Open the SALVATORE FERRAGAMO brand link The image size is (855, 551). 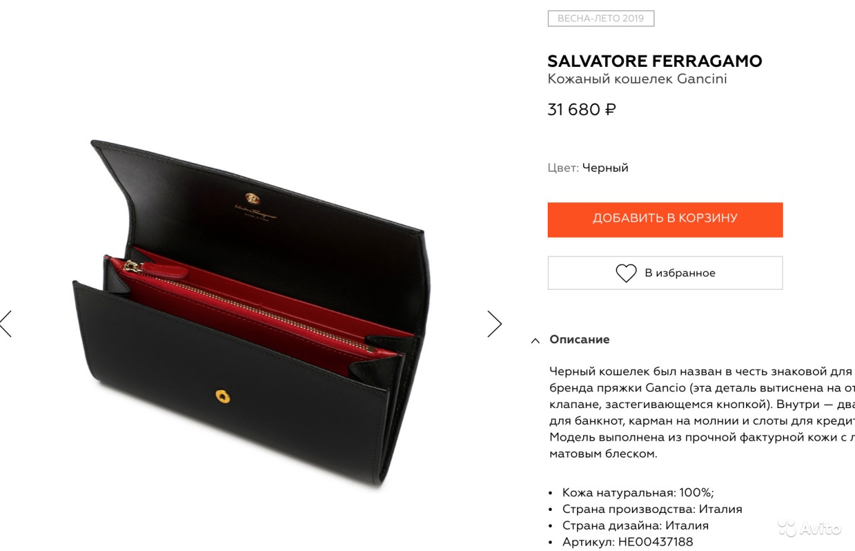pyautogui.click(x=655, y=61)
